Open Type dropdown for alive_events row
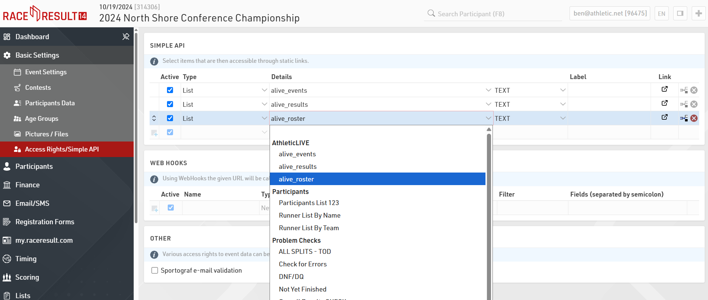 [x=264, y=90]
